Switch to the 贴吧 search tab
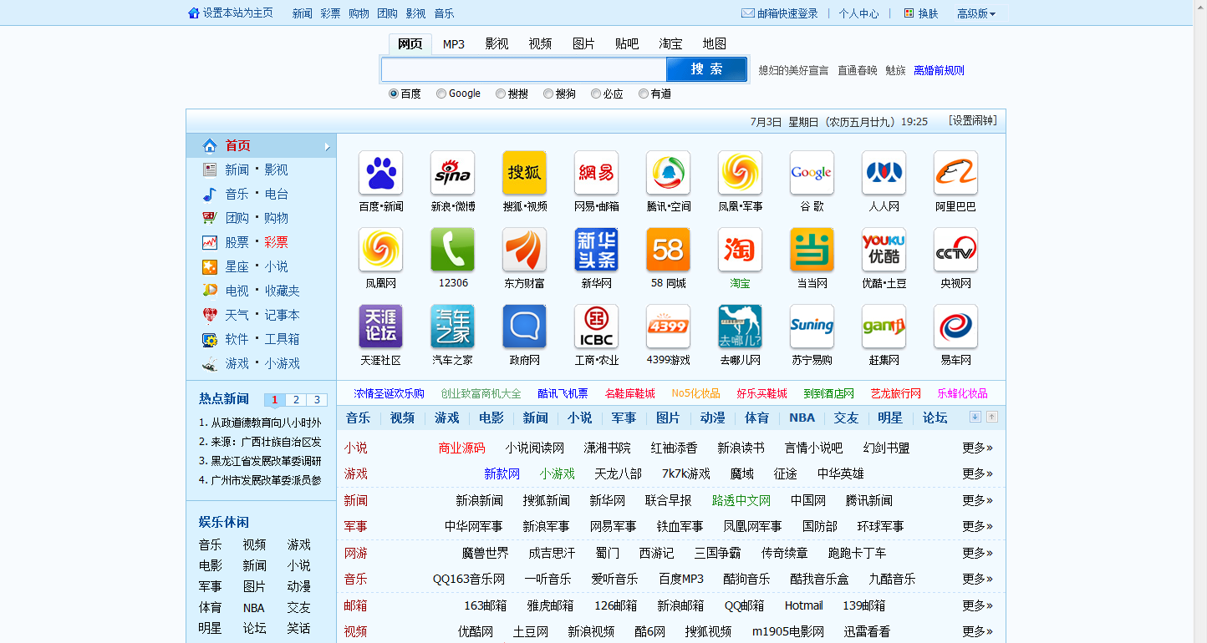This screenshot has height=643, width=1207. (627, 44)
